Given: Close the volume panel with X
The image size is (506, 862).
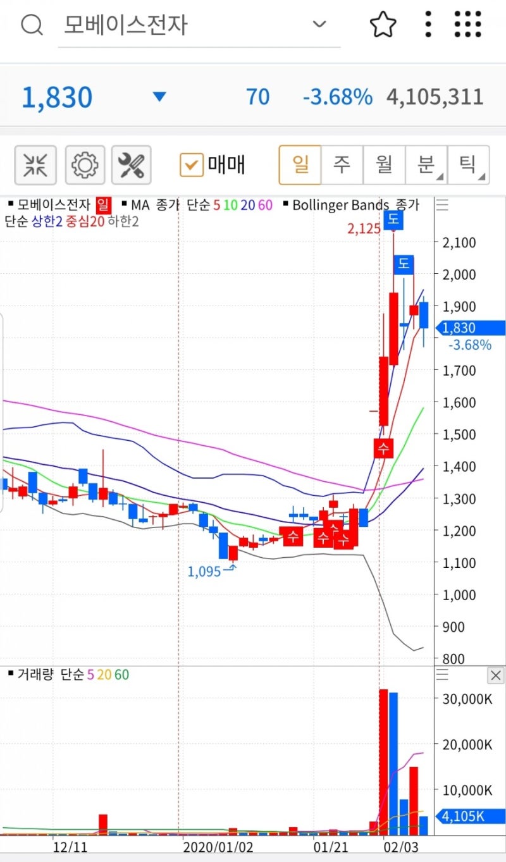Looking at the screenshot, I should 497,675.
